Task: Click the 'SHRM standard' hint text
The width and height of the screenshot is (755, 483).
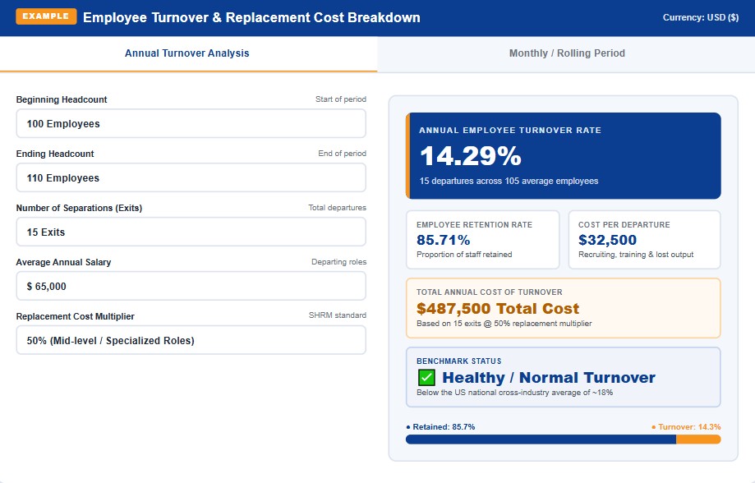Action: 338,315
